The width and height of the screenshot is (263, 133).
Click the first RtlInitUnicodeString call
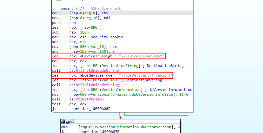point(97,70)
